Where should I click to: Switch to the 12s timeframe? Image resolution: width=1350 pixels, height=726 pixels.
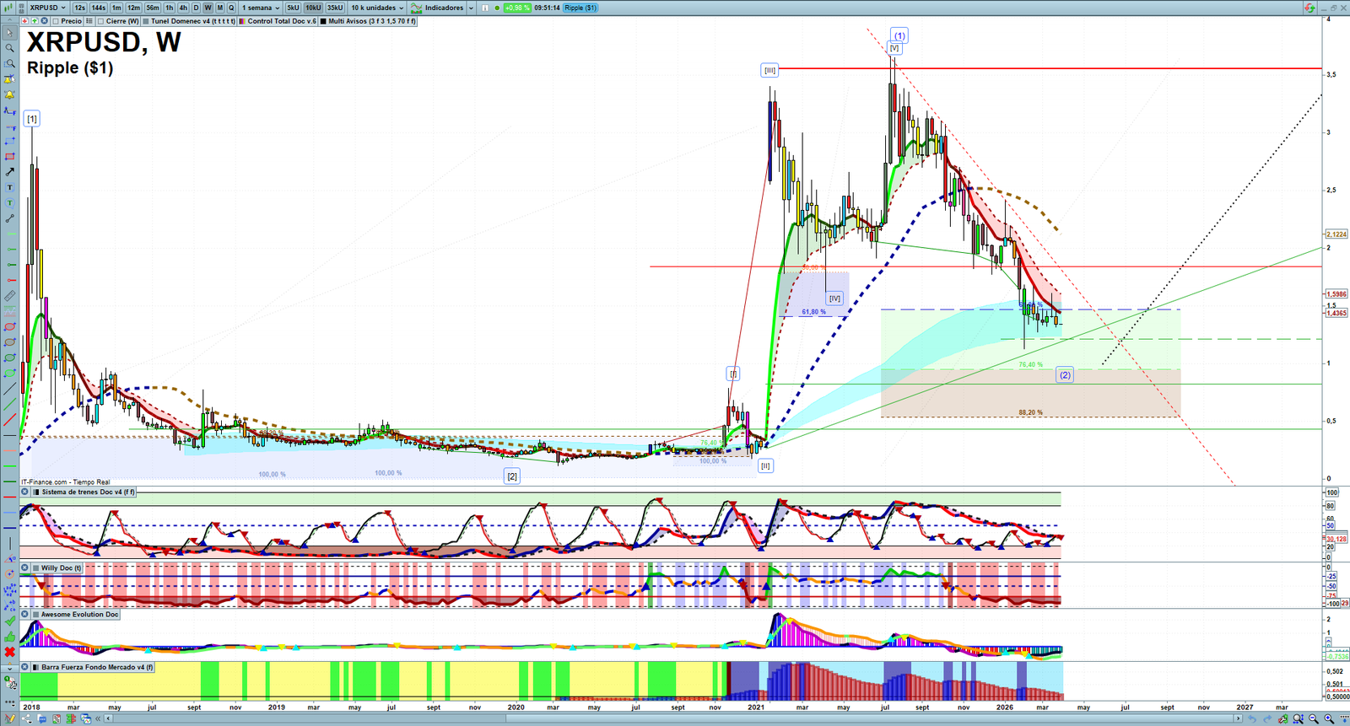click(x=79, y=8)
